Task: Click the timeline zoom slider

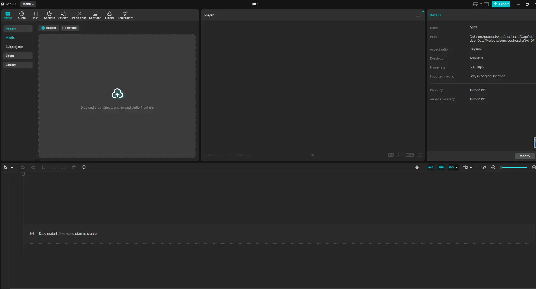Action: [514, 167]
